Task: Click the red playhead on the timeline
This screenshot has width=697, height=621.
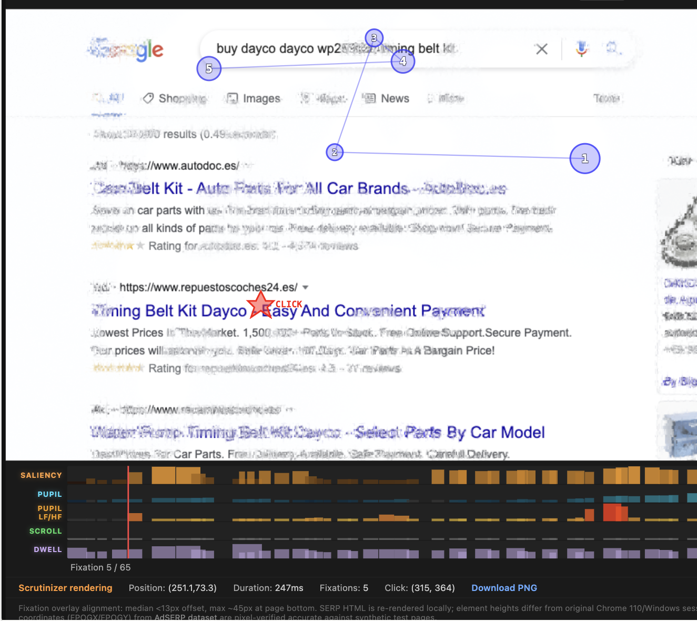Action: 128,510
